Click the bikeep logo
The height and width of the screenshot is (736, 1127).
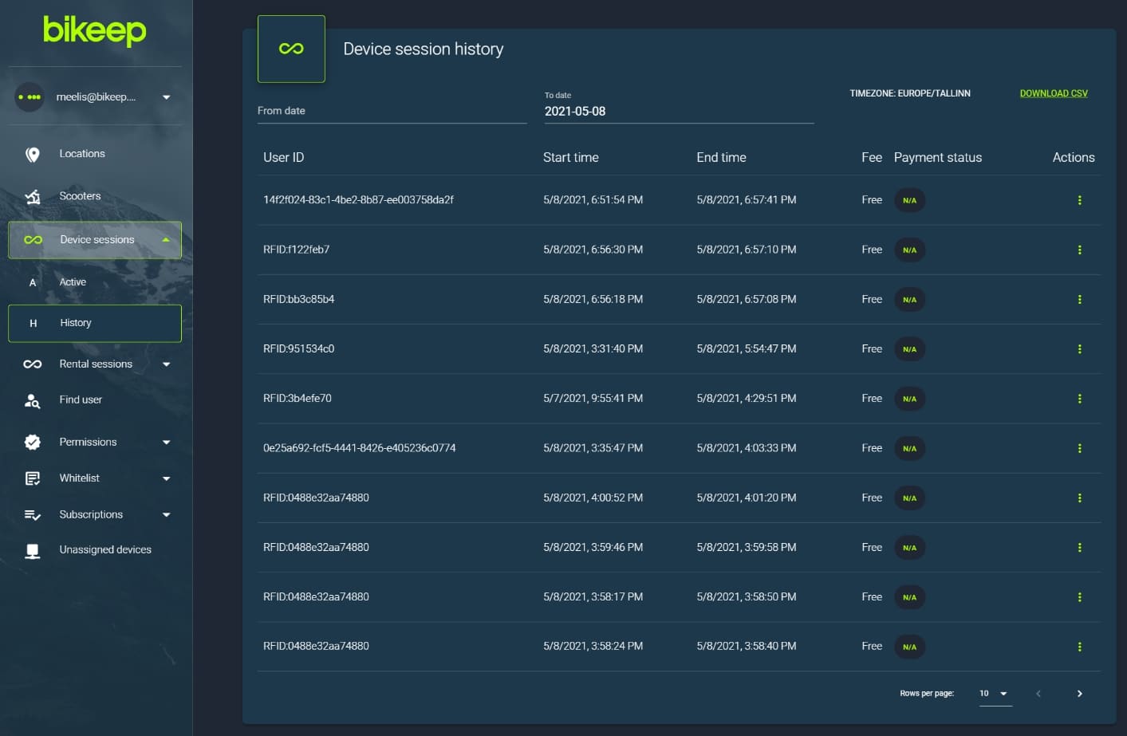(x=94, y=30)
